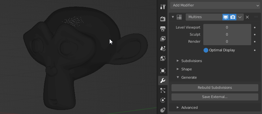Click Save External button
Screen dimensions: 262x114
pyautogui.click(x=215, y=97)
